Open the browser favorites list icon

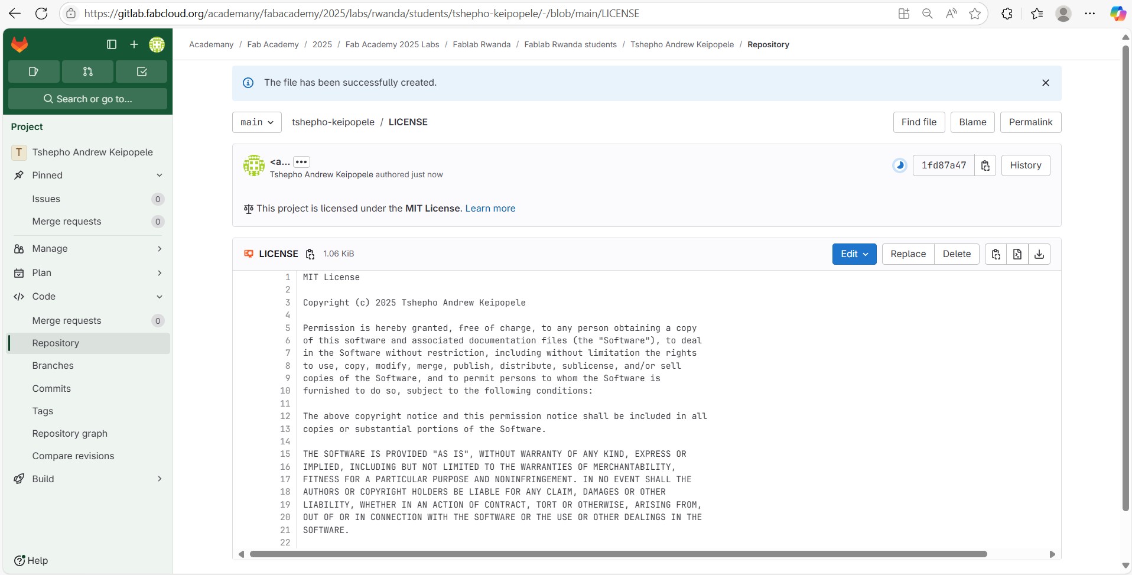pyautogui.click(x=1037, y=14)
